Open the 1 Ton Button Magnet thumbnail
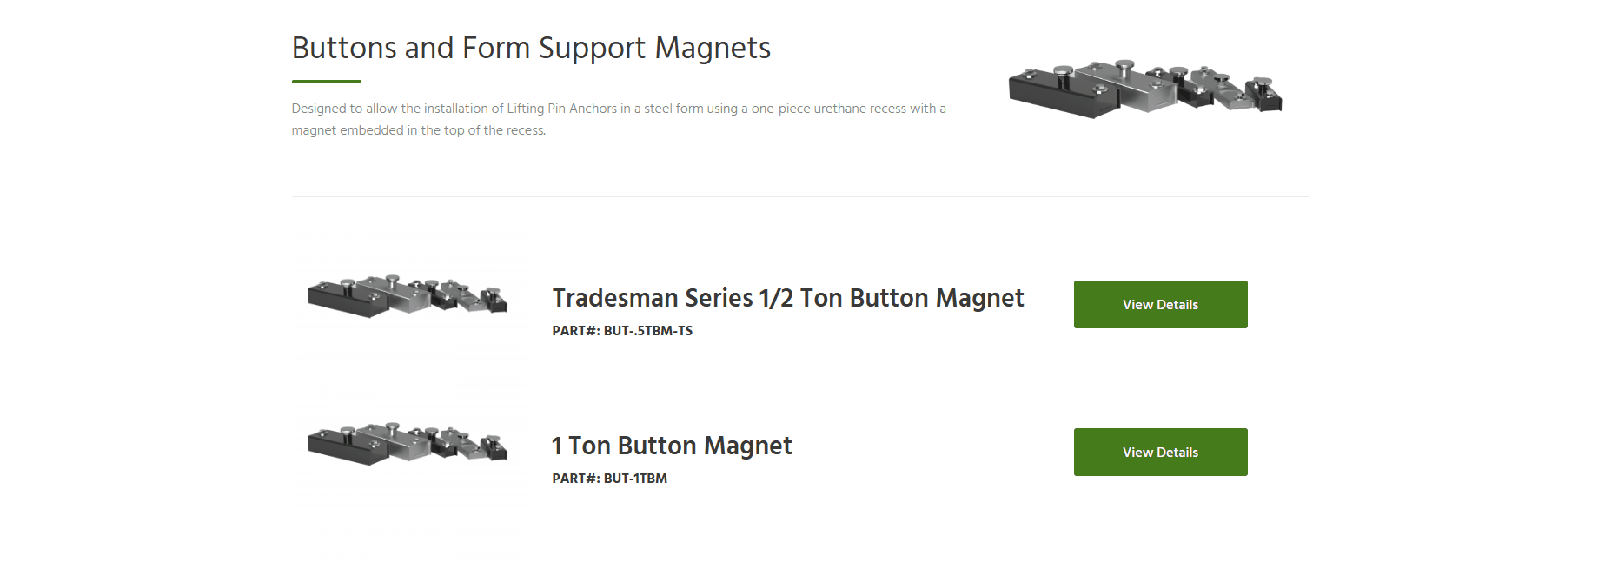 (408, 444)
